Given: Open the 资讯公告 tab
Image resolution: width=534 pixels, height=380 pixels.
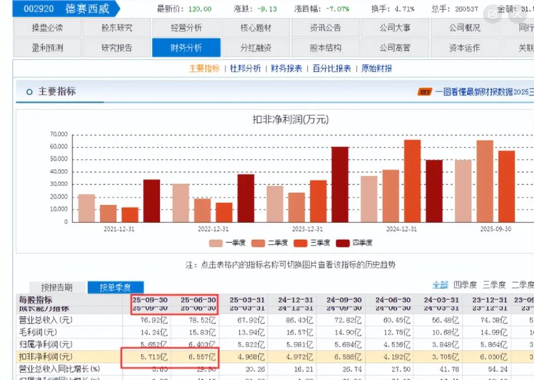Looking at the screenshot, I should click(325, 28).
